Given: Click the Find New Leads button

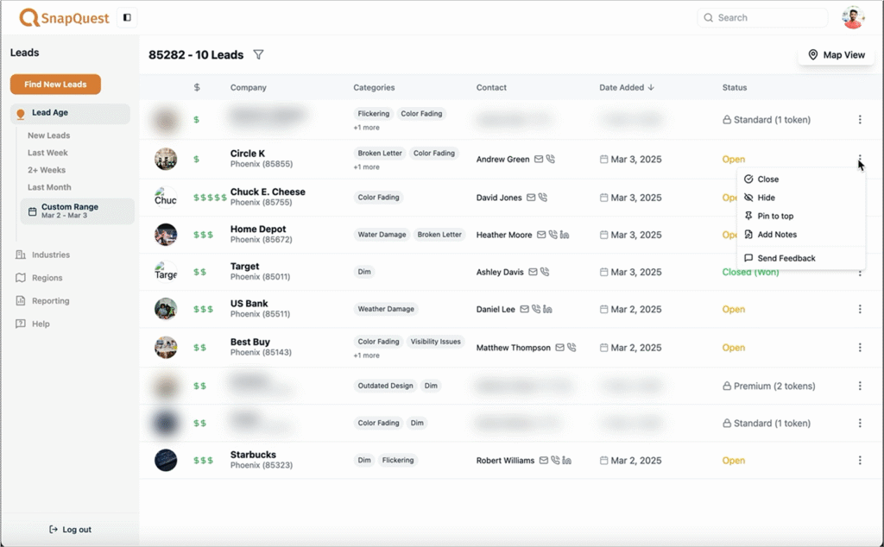Looking at the screenshot, I should (x=55, y=85).
